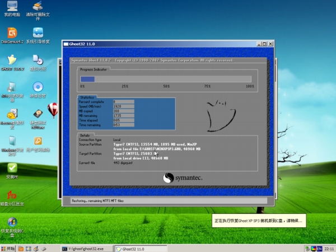Launch the Recuva data recovery shortcut
Viewport: 336px width, 252px height.
point(12,119)
